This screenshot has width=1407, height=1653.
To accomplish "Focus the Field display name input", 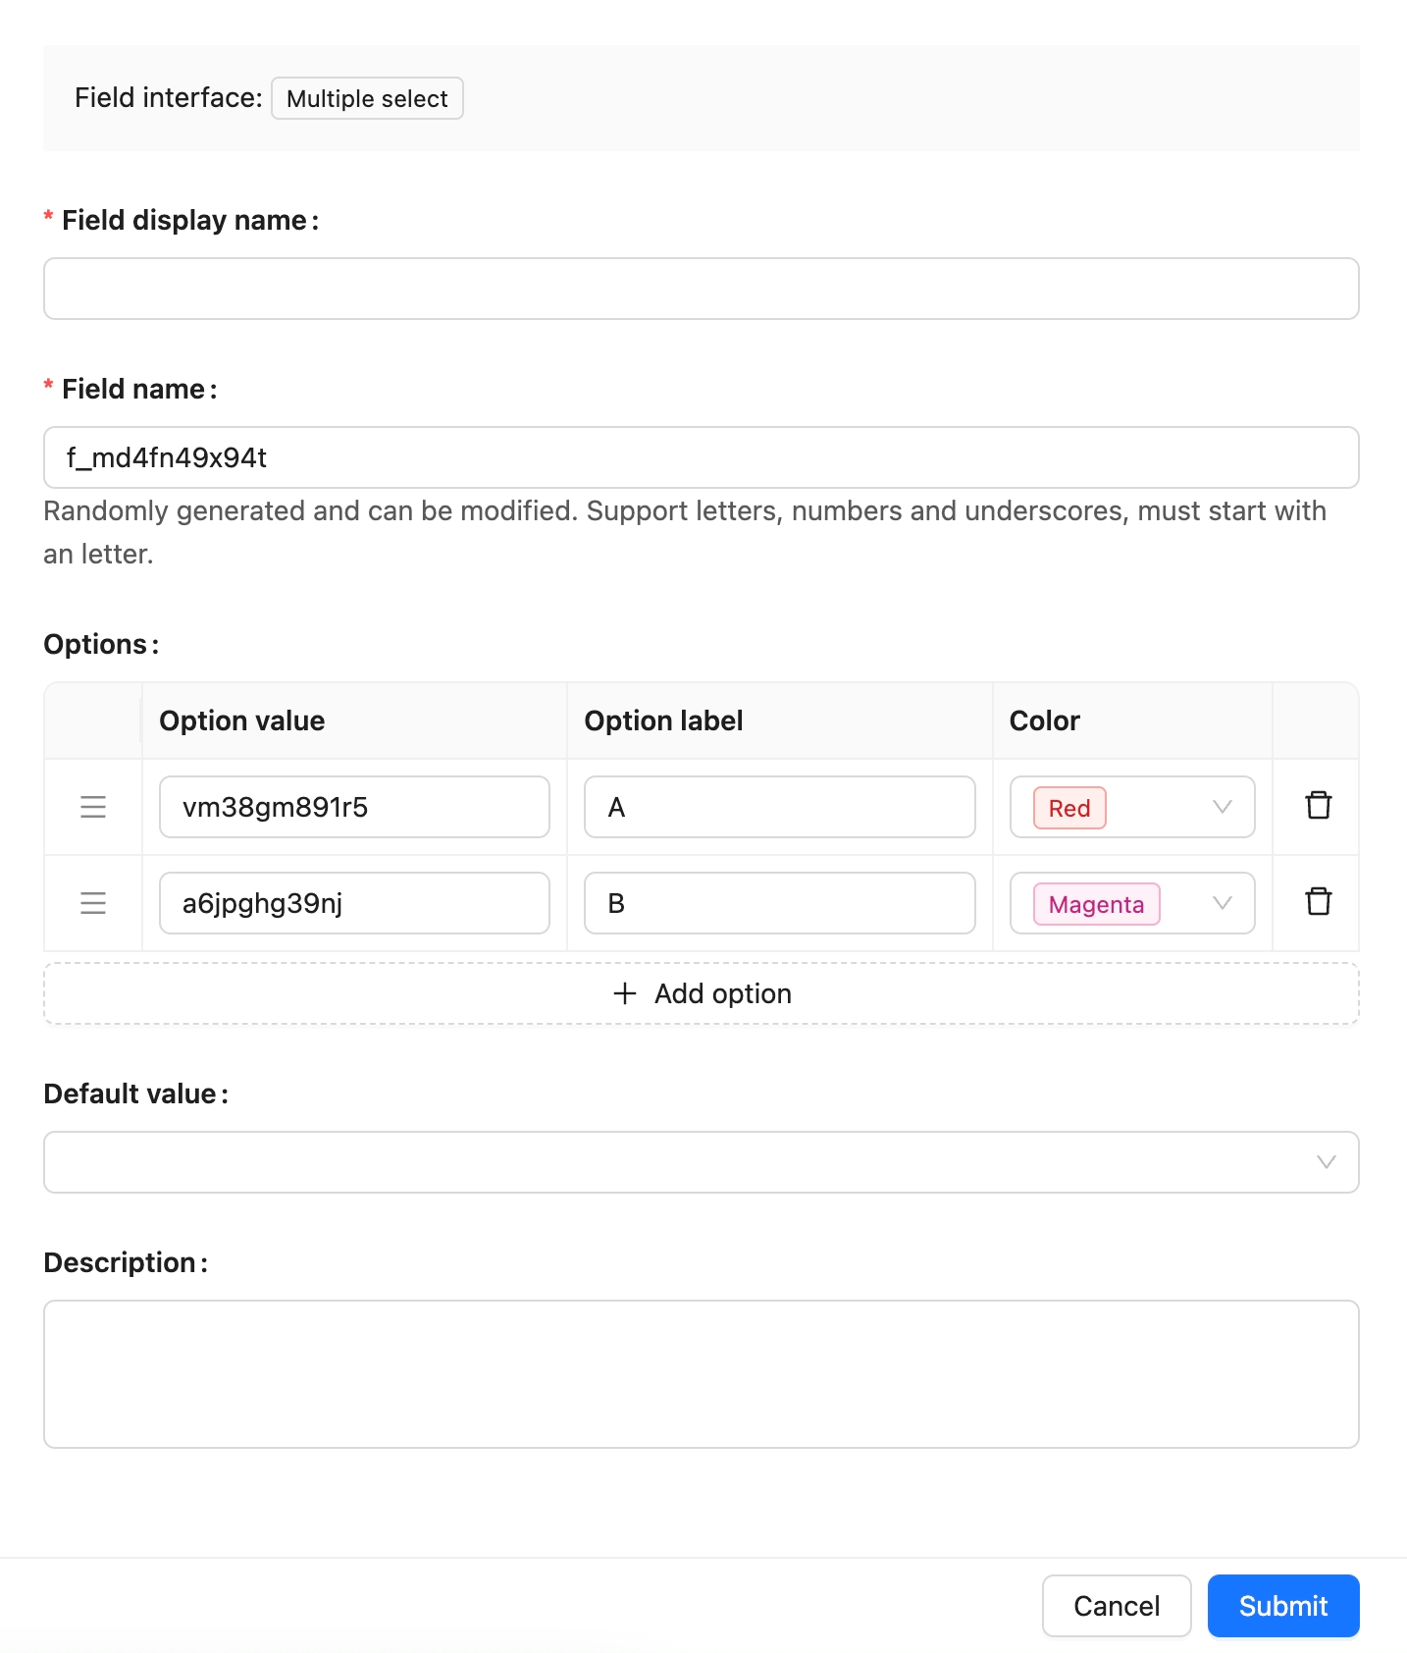I will 701,289.
